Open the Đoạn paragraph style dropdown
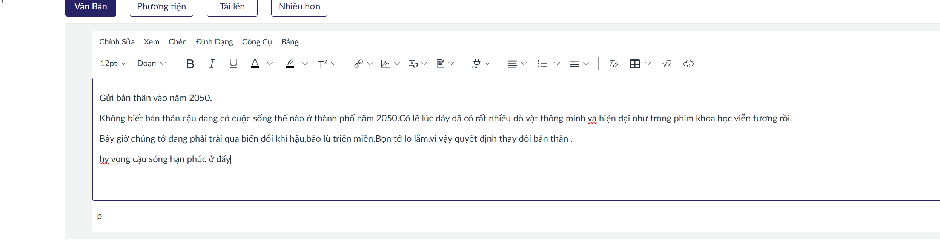 (151, 64)
